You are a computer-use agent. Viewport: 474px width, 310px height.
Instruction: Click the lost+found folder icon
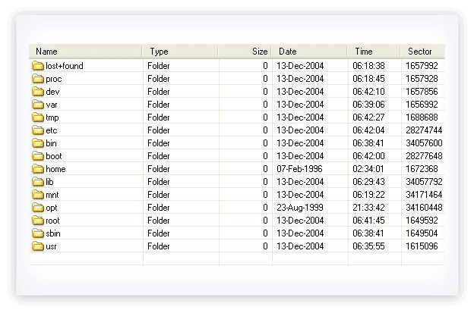coord(38,66)
